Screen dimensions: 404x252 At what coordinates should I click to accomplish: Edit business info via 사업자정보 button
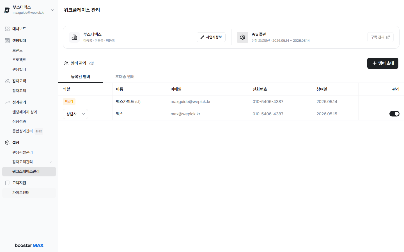(211, 37)
